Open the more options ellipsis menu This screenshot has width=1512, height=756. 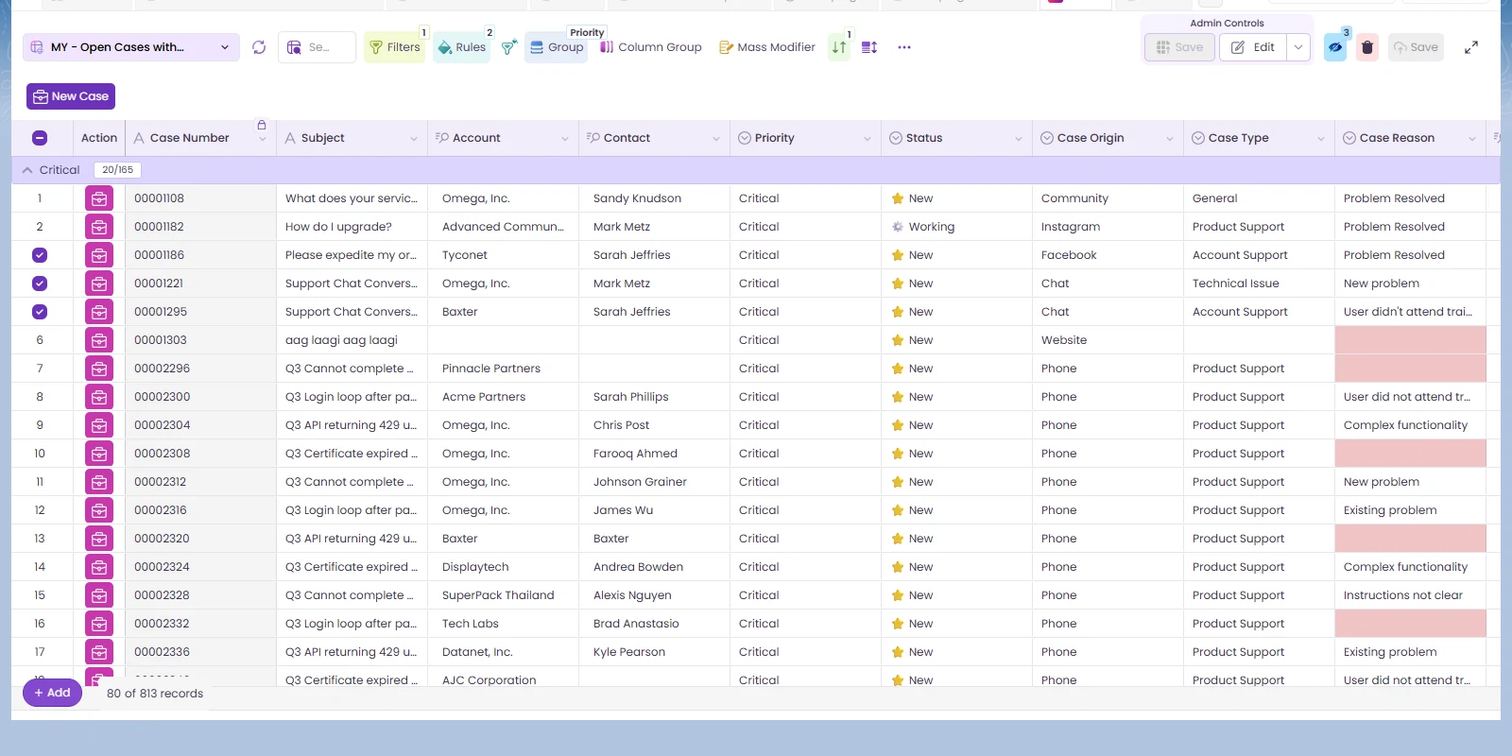pyautogui.click(x=904, y=47)
